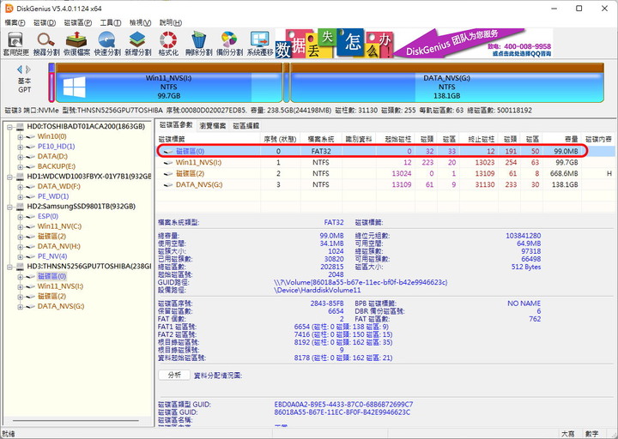Collapse the HD3:THNSN5256GPU7TOSHIBA disk node
The height and width of the screenshot is (439, 618).
click(9, 267)
